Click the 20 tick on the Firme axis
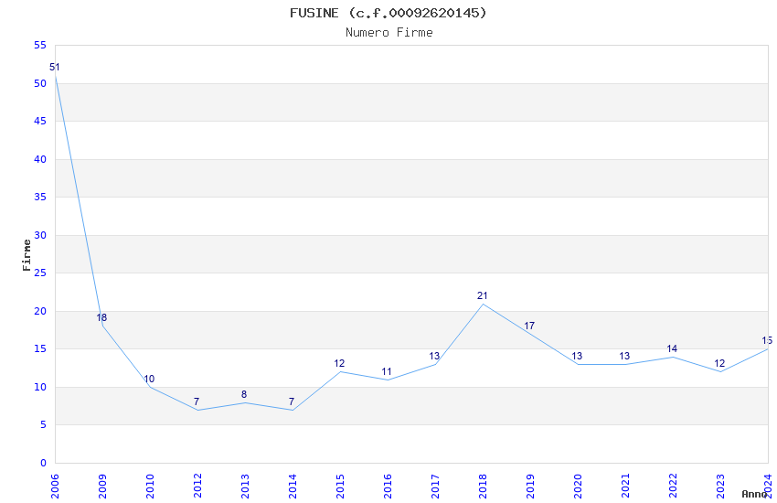 coord(40,311)
